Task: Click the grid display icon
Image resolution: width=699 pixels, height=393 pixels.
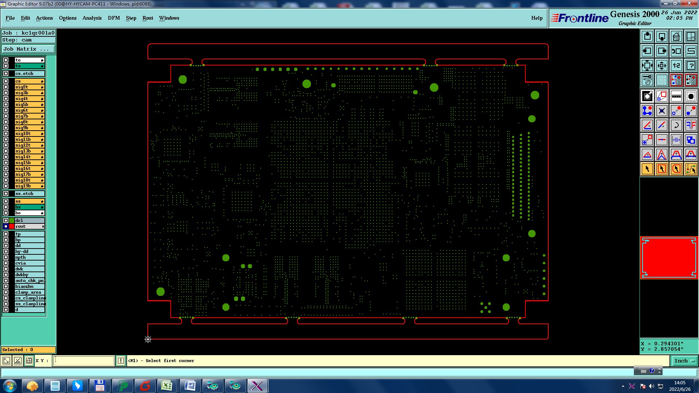Action: pyautogui.click(x=662, y=80)
